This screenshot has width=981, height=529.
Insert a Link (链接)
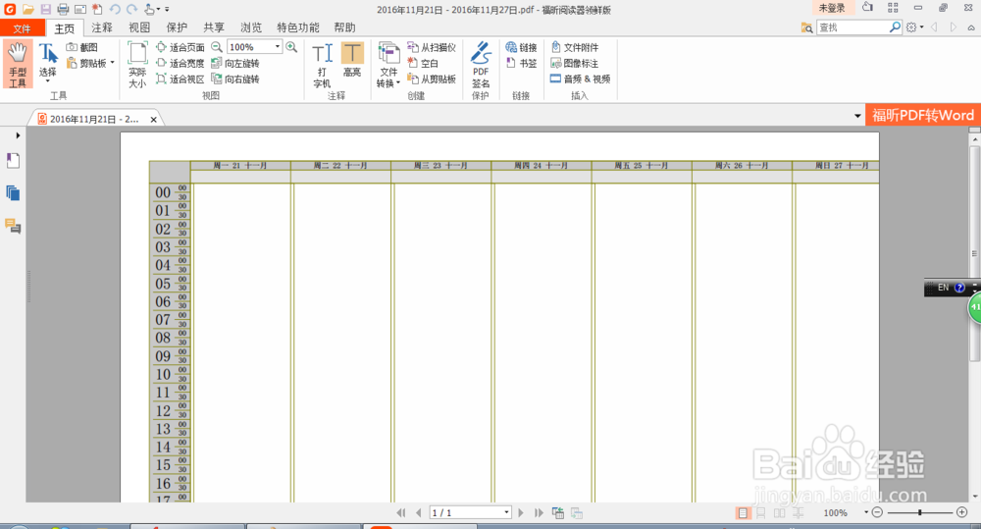point(521,47)
